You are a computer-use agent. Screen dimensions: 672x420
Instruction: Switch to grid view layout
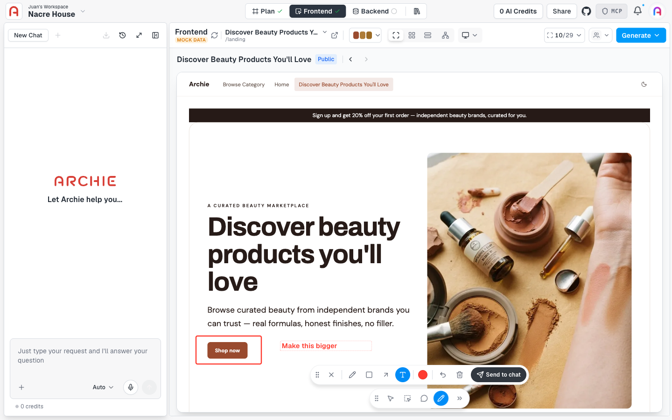[x=412, y=35]
